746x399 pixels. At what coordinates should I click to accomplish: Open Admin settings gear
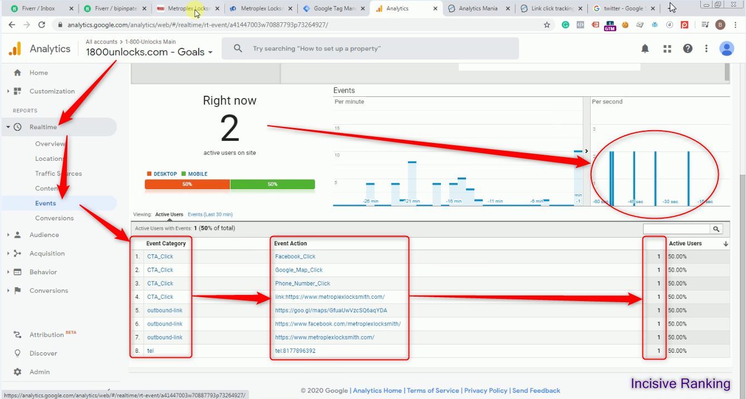pos(17,372)
